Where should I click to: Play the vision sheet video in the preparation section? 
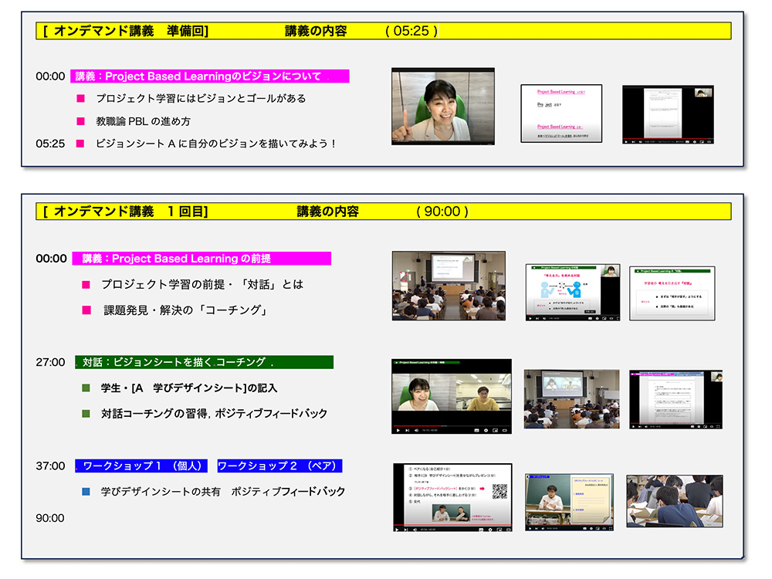[626, 141]
